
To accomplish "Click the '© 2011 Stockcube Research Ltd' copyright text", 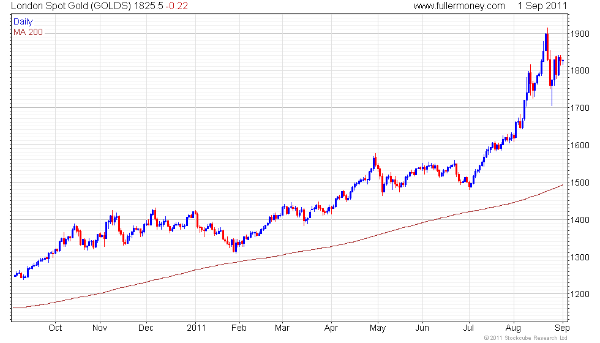I will coord(526,338).
